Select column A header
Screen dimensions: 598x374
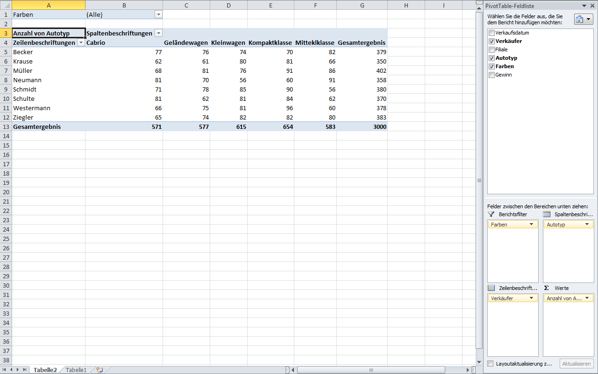(x=49, y=5)
